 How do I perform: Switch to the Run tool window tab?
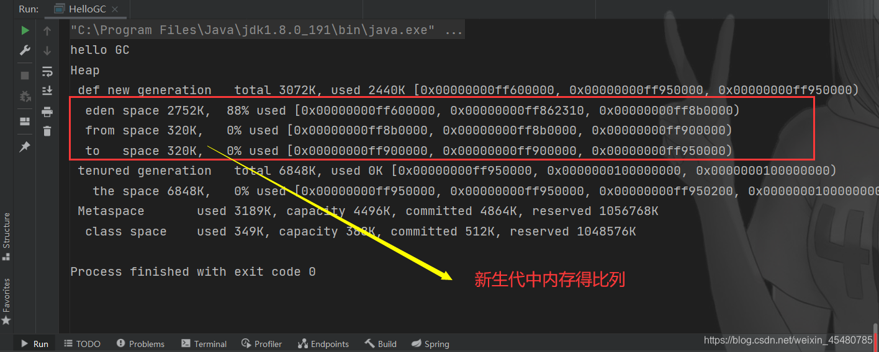pyautogui.click(x=35, y=343)
